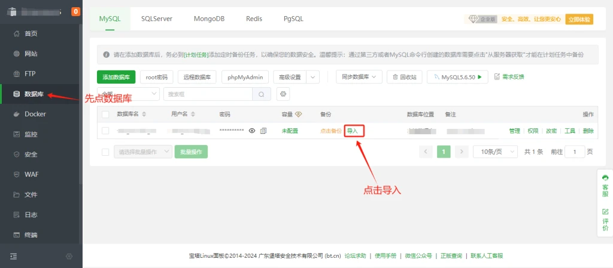Click the 评价 feedback icon on right
The height and width of the screenshot is (268, 613).
(605, 220)
